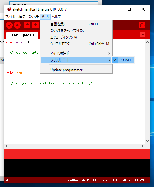The image size is (154, 187).
Task: Click the 'put your main code here' comment
Action: pyautogui.click(x=51, y=83)
